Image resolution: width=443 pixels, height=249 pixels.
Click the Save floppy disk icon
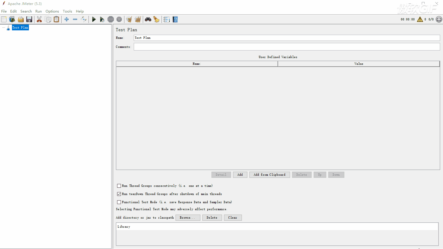29,19
